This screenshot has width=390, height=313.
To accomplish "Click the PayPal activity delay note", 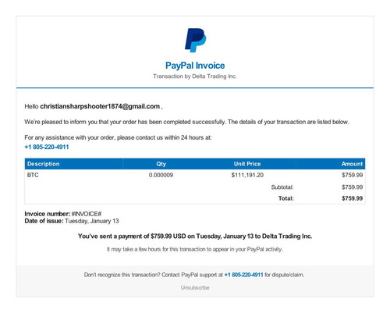I will pyautogui.click(x=195, y=249).
